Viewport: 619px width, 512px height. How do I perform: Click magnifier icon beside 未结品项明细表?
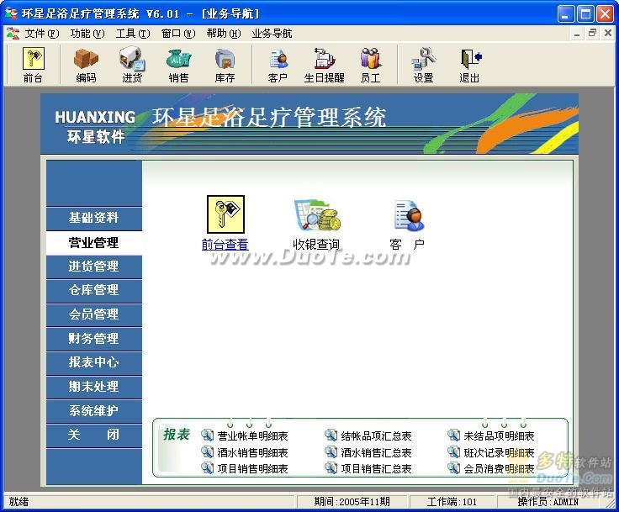click(x=453, y=435)
